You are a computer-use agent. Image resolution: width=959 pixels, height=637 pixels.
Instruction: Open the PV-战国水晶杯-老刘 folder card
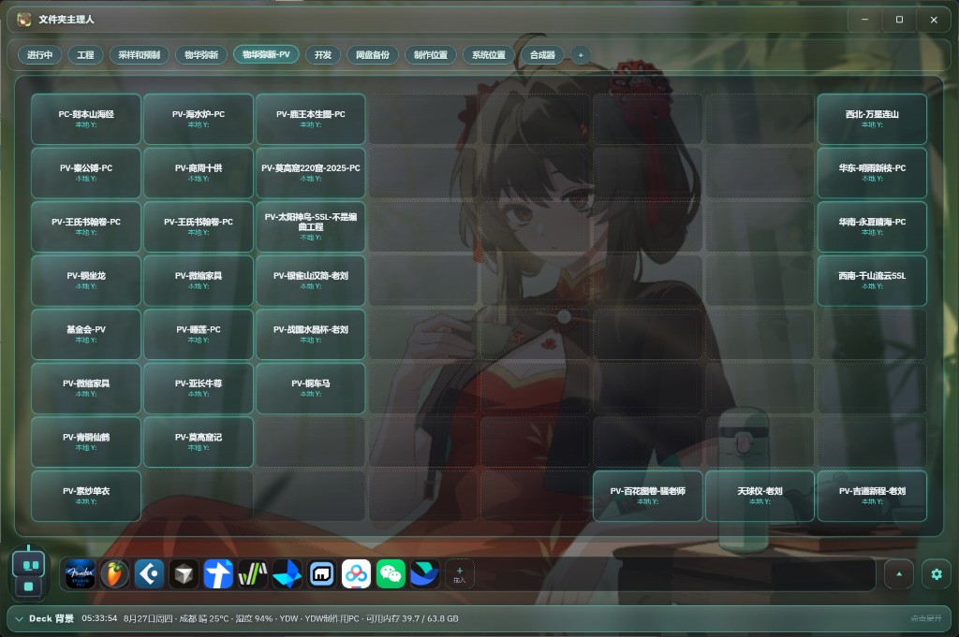311,334
